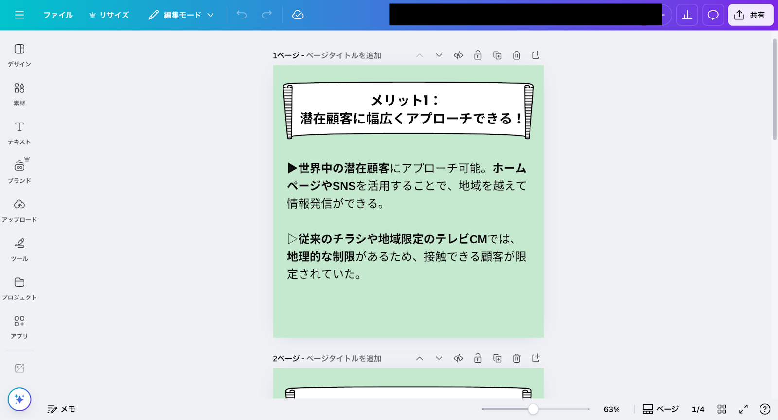Open the メモ notes button

point(61,409)
